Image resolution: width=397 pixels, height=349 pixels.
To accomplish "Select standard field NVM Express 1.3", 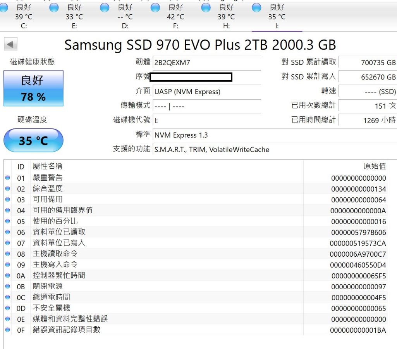I will tap(275, 135).
